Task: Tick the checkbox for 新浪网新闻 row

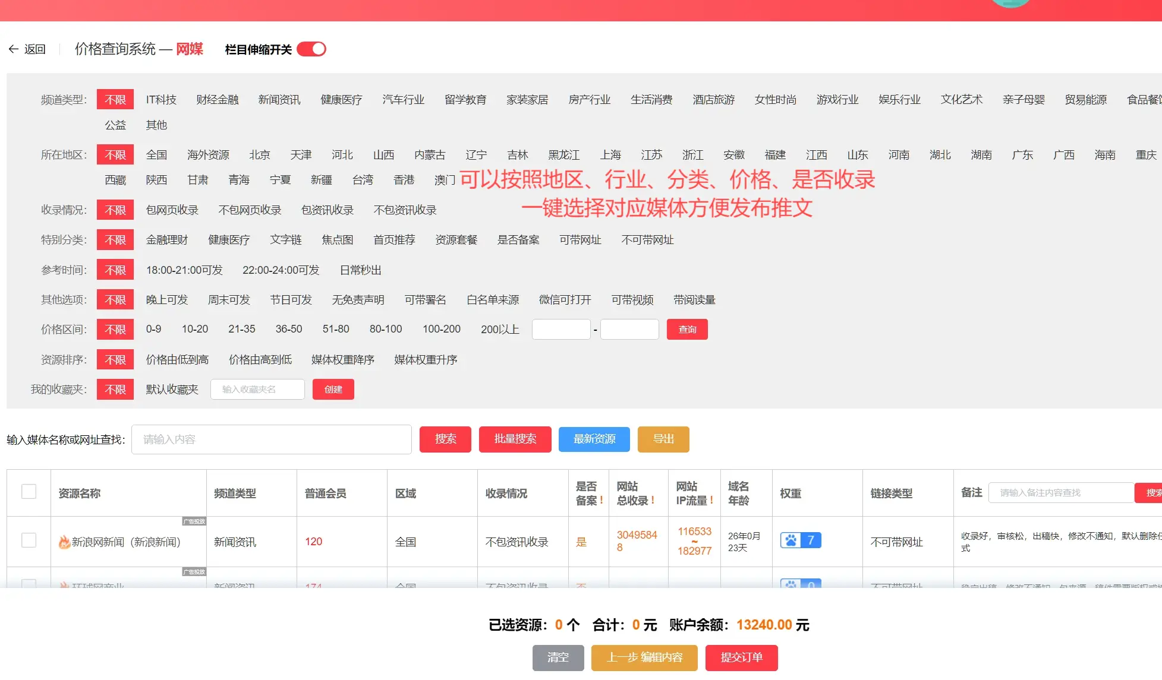Action: pyautogui.click(x=29, y=540)
